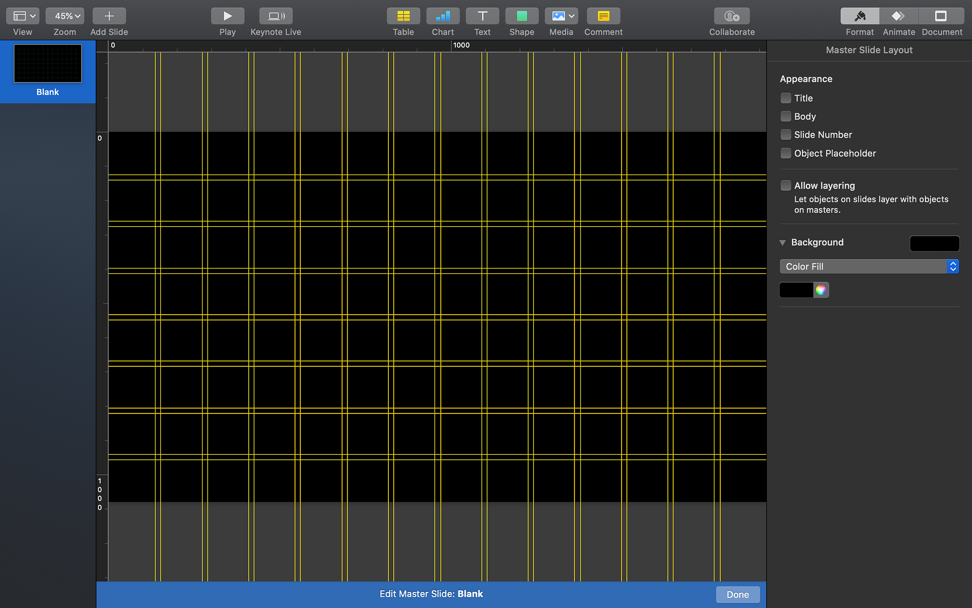Enable the Title checkbox
The image size is (972, 608).
(786, 98)
